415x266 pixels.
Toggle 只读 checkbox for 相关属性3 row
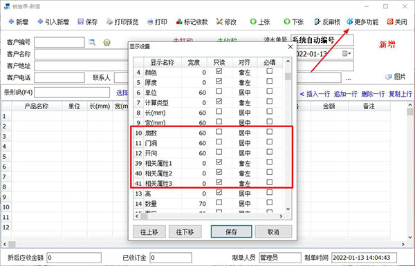click(219, 182)
